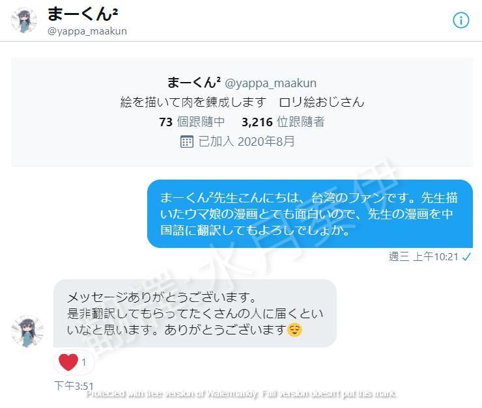Image resolution: width=482 pixels, height=408 pixels.
Task: Select the gray received message bubble
Action: point(195,313)
